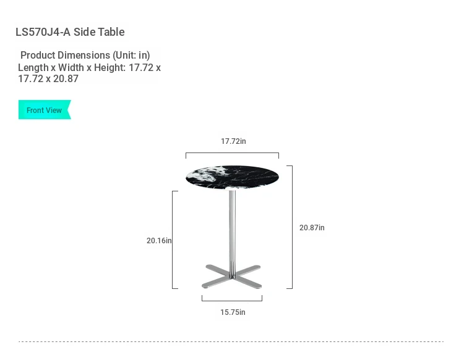Select the LS570J4-A Side Table title
The width and height of the screenshot is (464, 355).
tap(70, 32)
